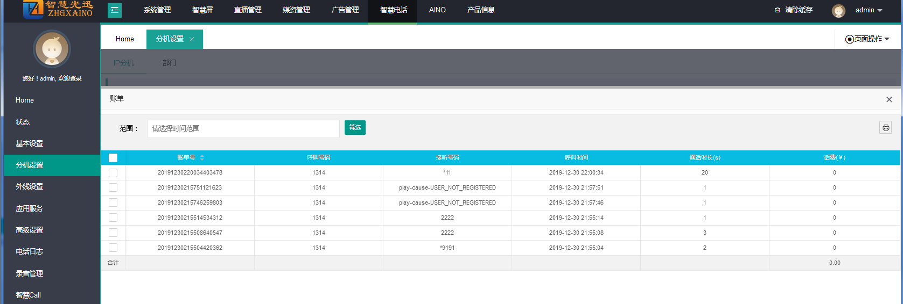Sort by 账单号 column arrows
This screenshot has width=903, height=304.
pyautogui.click(x=202, y=157)
